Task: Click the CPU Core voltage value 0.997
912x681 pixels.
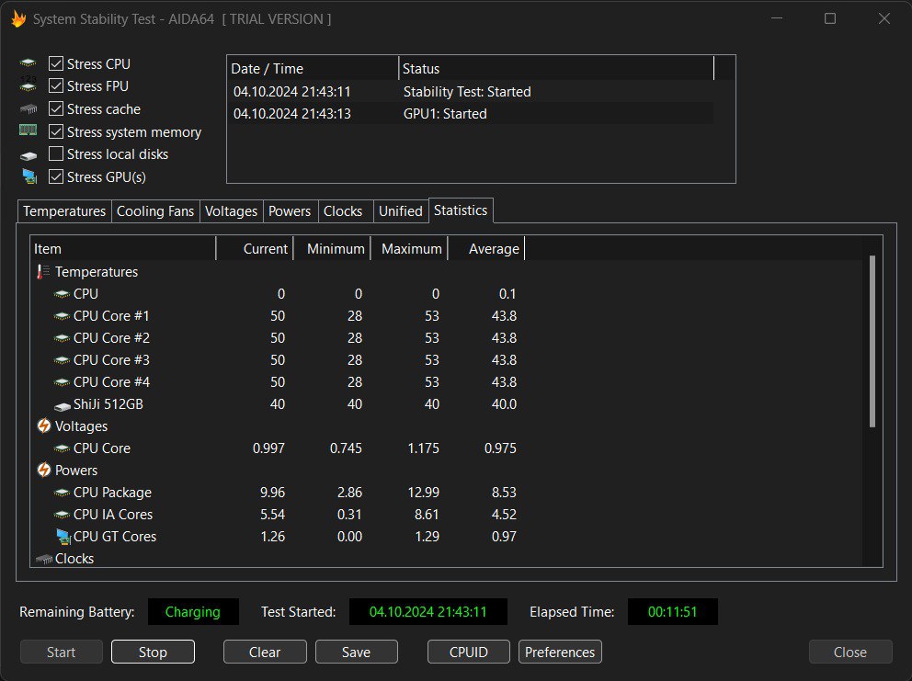Action: (x=268, y=448)
